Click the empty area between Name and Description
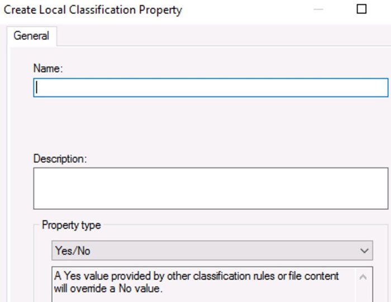 tap(211, 126)
